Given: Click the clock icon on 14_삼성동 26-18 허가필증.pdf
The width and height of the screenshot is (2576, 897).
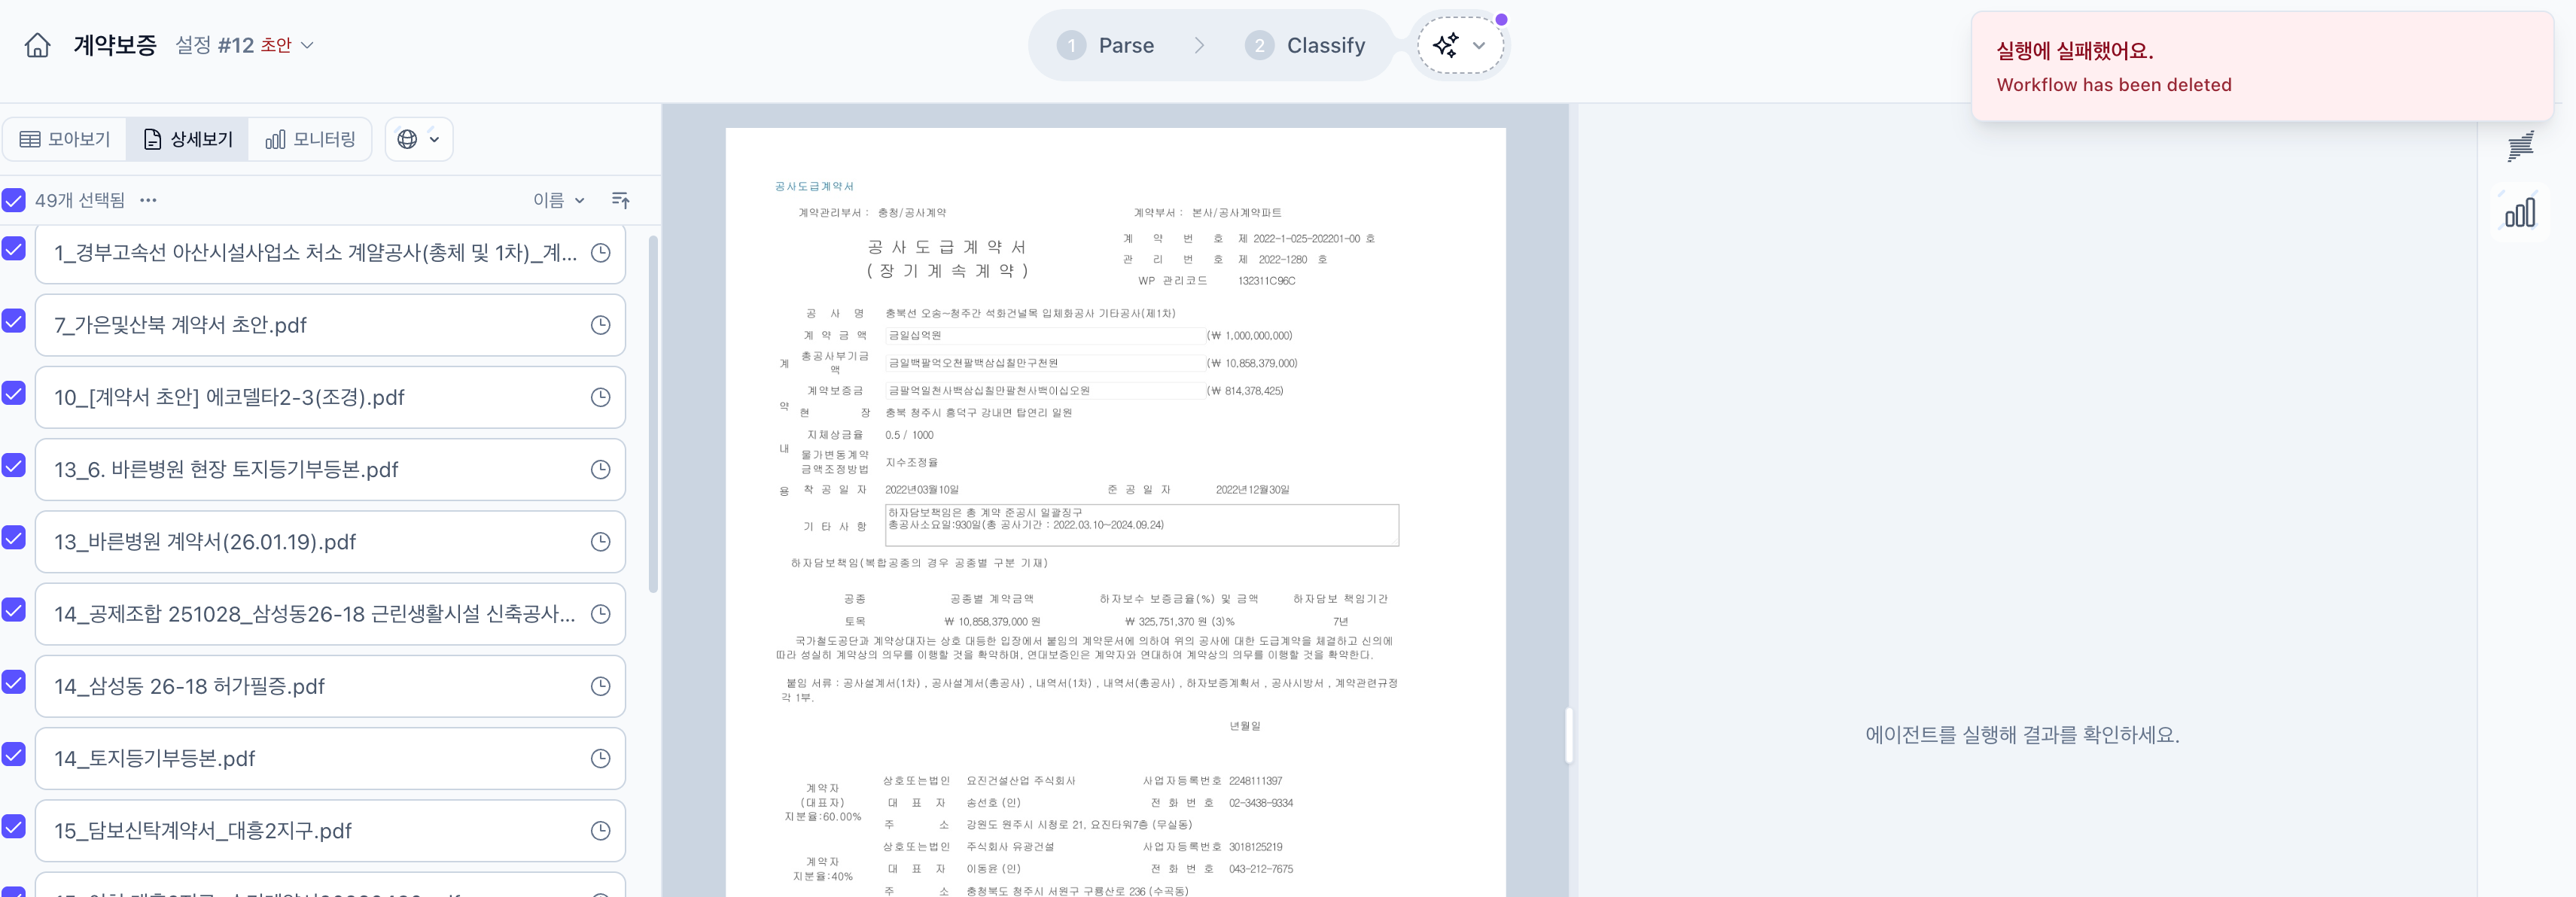Looking at the screenshot, I should pyautogui.click(x=600, y=686).
